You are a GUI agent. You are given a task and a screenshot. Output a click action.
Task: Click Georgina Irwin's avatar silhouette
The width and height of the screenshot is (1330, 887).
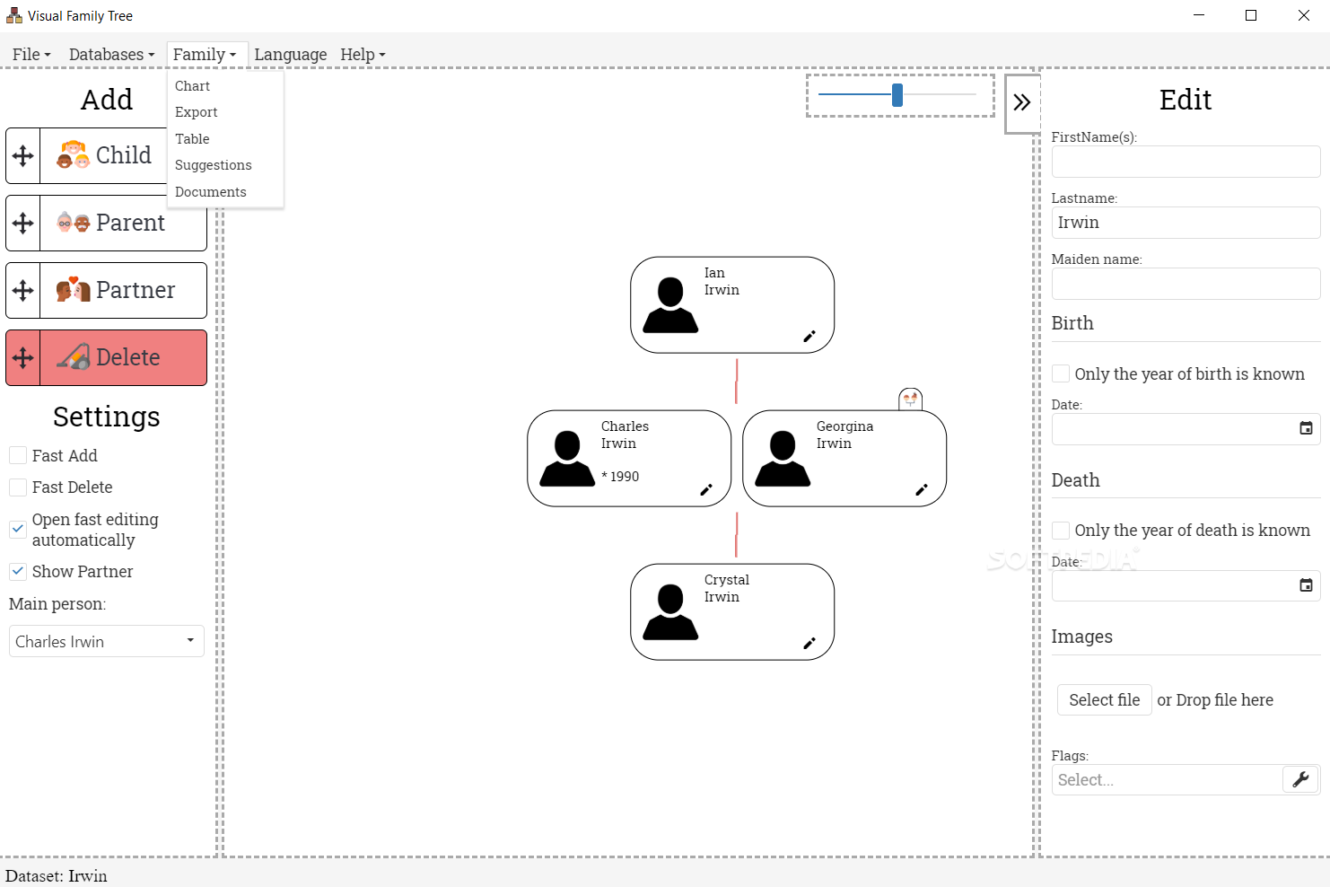[x=783, y=459]
